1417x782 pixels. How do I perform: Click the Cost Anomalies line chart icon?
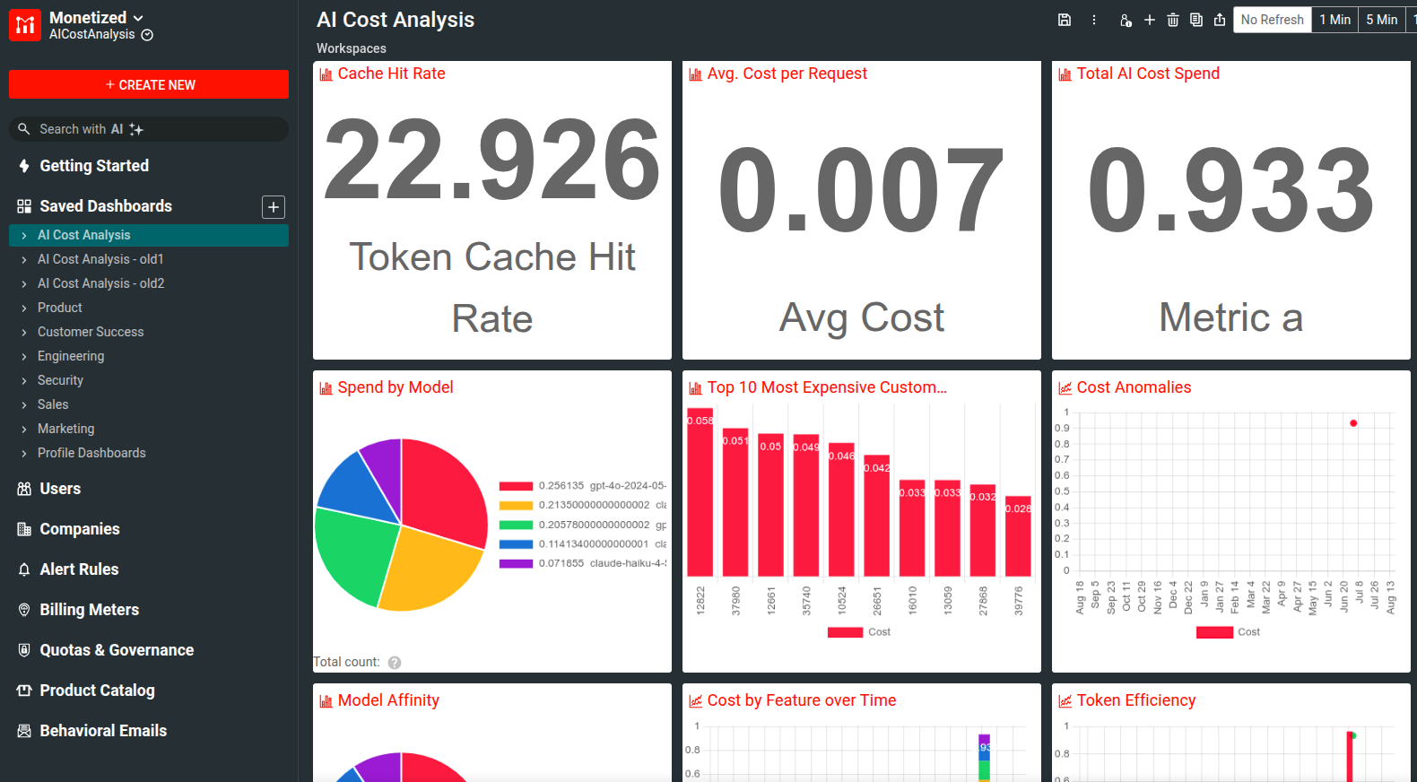tap(1065, 388)
